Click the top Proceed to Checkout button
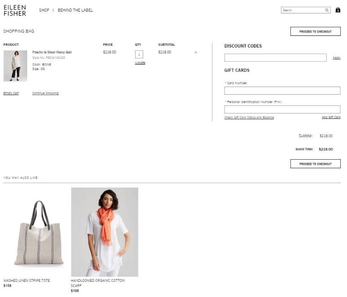 [x=315, y=31]
